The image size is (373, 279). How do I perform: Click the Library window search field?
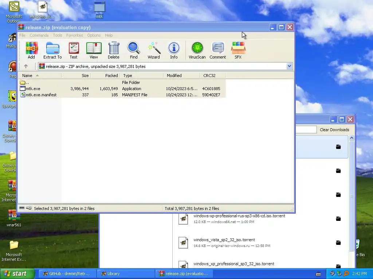pyautogui.click(x=306, y=130)
